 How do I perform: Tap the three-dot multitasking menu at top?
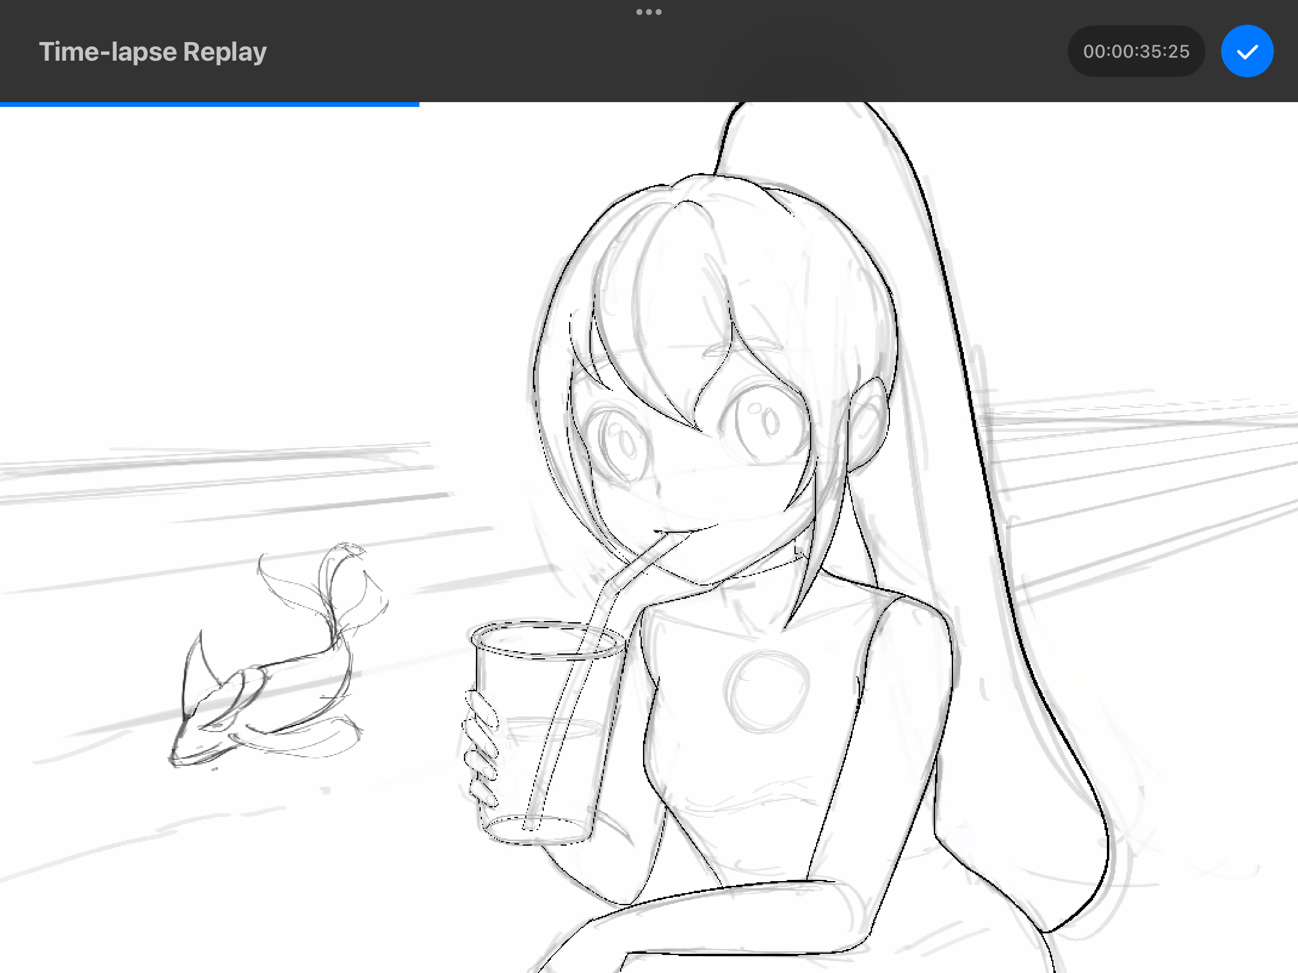649,12
